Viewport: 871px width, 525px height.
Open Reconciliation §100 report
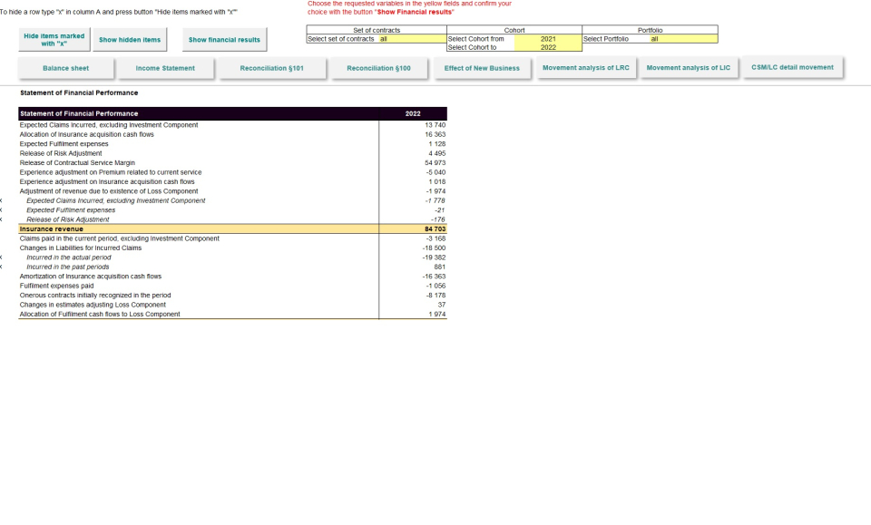point(378,68)
